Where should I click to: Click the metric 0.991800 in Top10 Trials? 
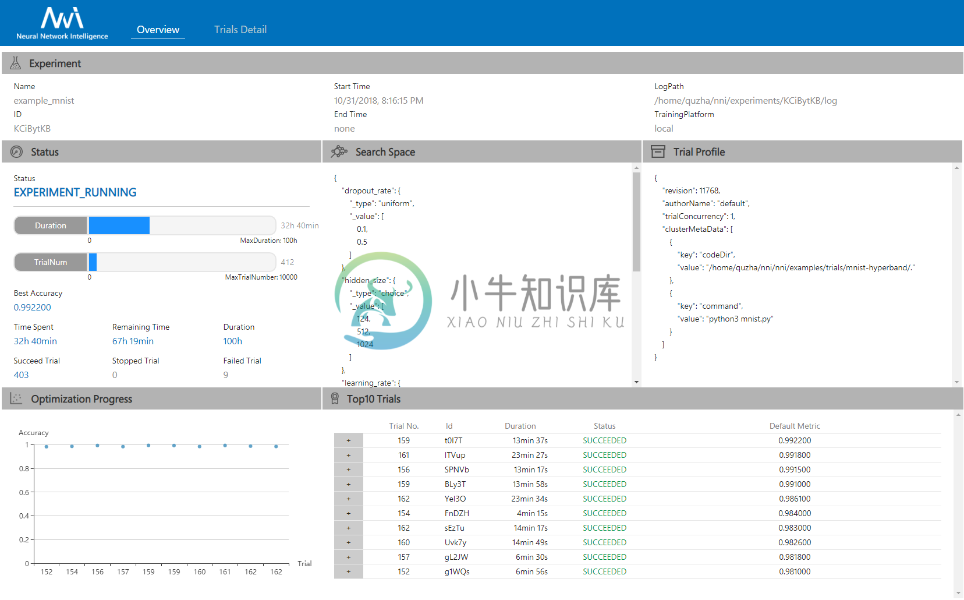tap(795, 455)
